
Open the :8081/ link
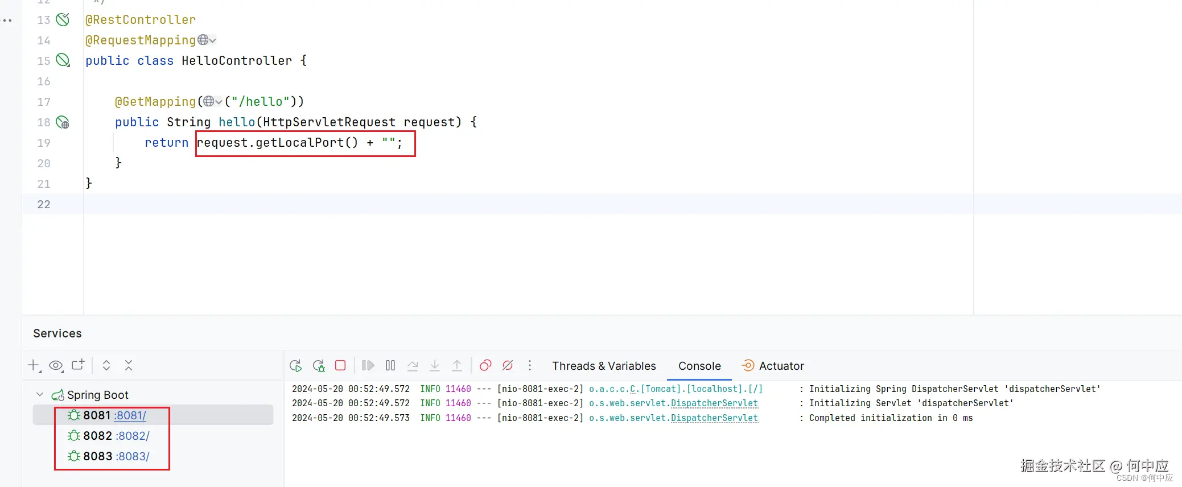point(130,416)
